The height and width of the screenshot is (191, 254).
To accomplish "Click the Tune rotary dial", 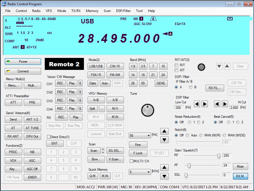I will [148, 110].
